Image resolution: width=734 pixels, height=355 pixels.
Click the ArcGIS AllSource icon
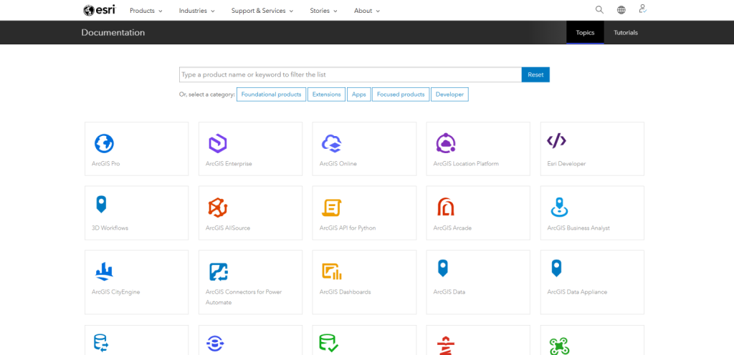pyautogui.click(x=218, y=207)
